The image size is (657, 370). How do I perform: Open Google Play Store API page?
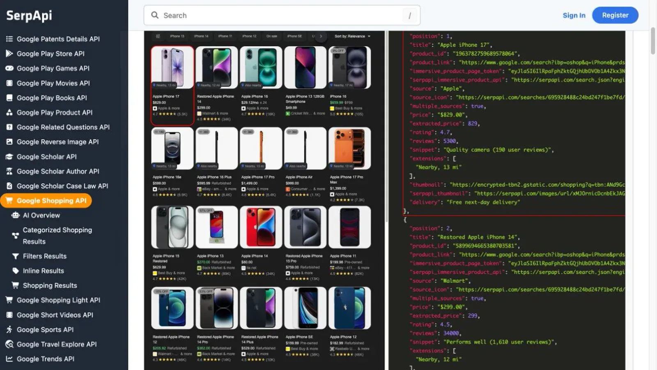[x=51, y=53]
